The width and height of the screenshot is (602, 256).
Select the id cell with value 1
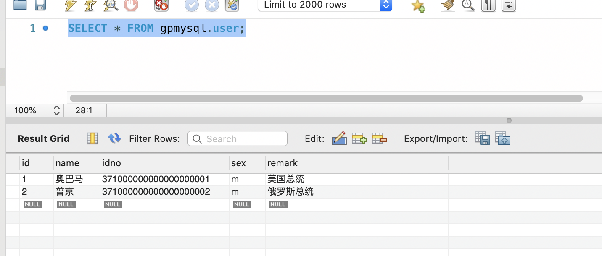tap(37, 180)
